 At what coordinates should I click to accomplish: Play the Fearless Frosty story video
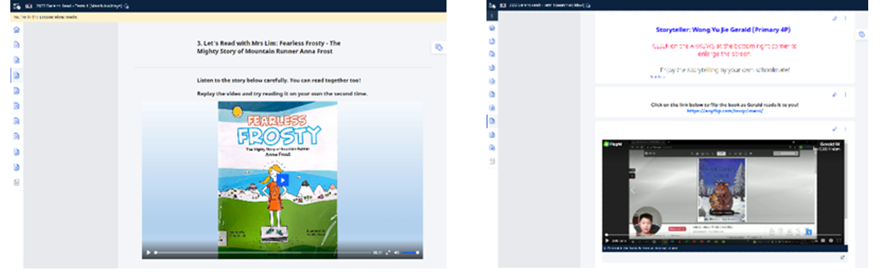pos(283,180)
